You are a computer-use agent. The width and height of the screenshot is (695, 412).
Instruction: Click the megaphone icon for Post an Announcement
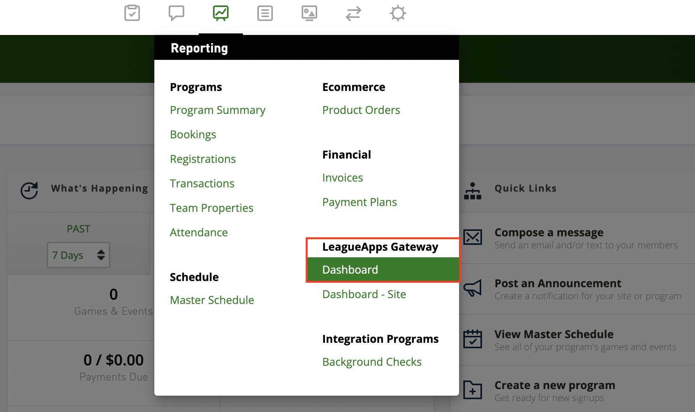point(473,288)
